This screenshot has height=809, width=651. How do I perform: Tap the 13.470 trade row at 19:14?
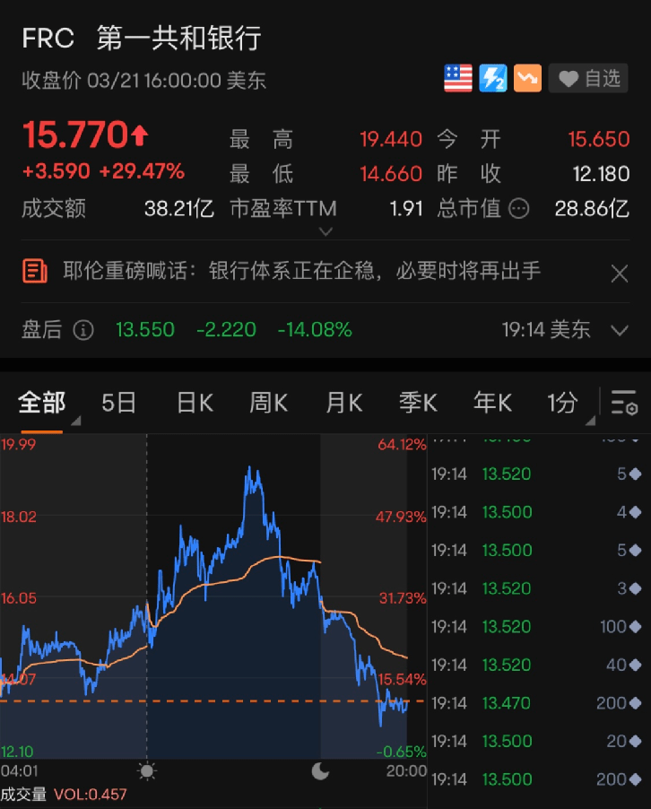pyautogui.click(x=538, y=703)
